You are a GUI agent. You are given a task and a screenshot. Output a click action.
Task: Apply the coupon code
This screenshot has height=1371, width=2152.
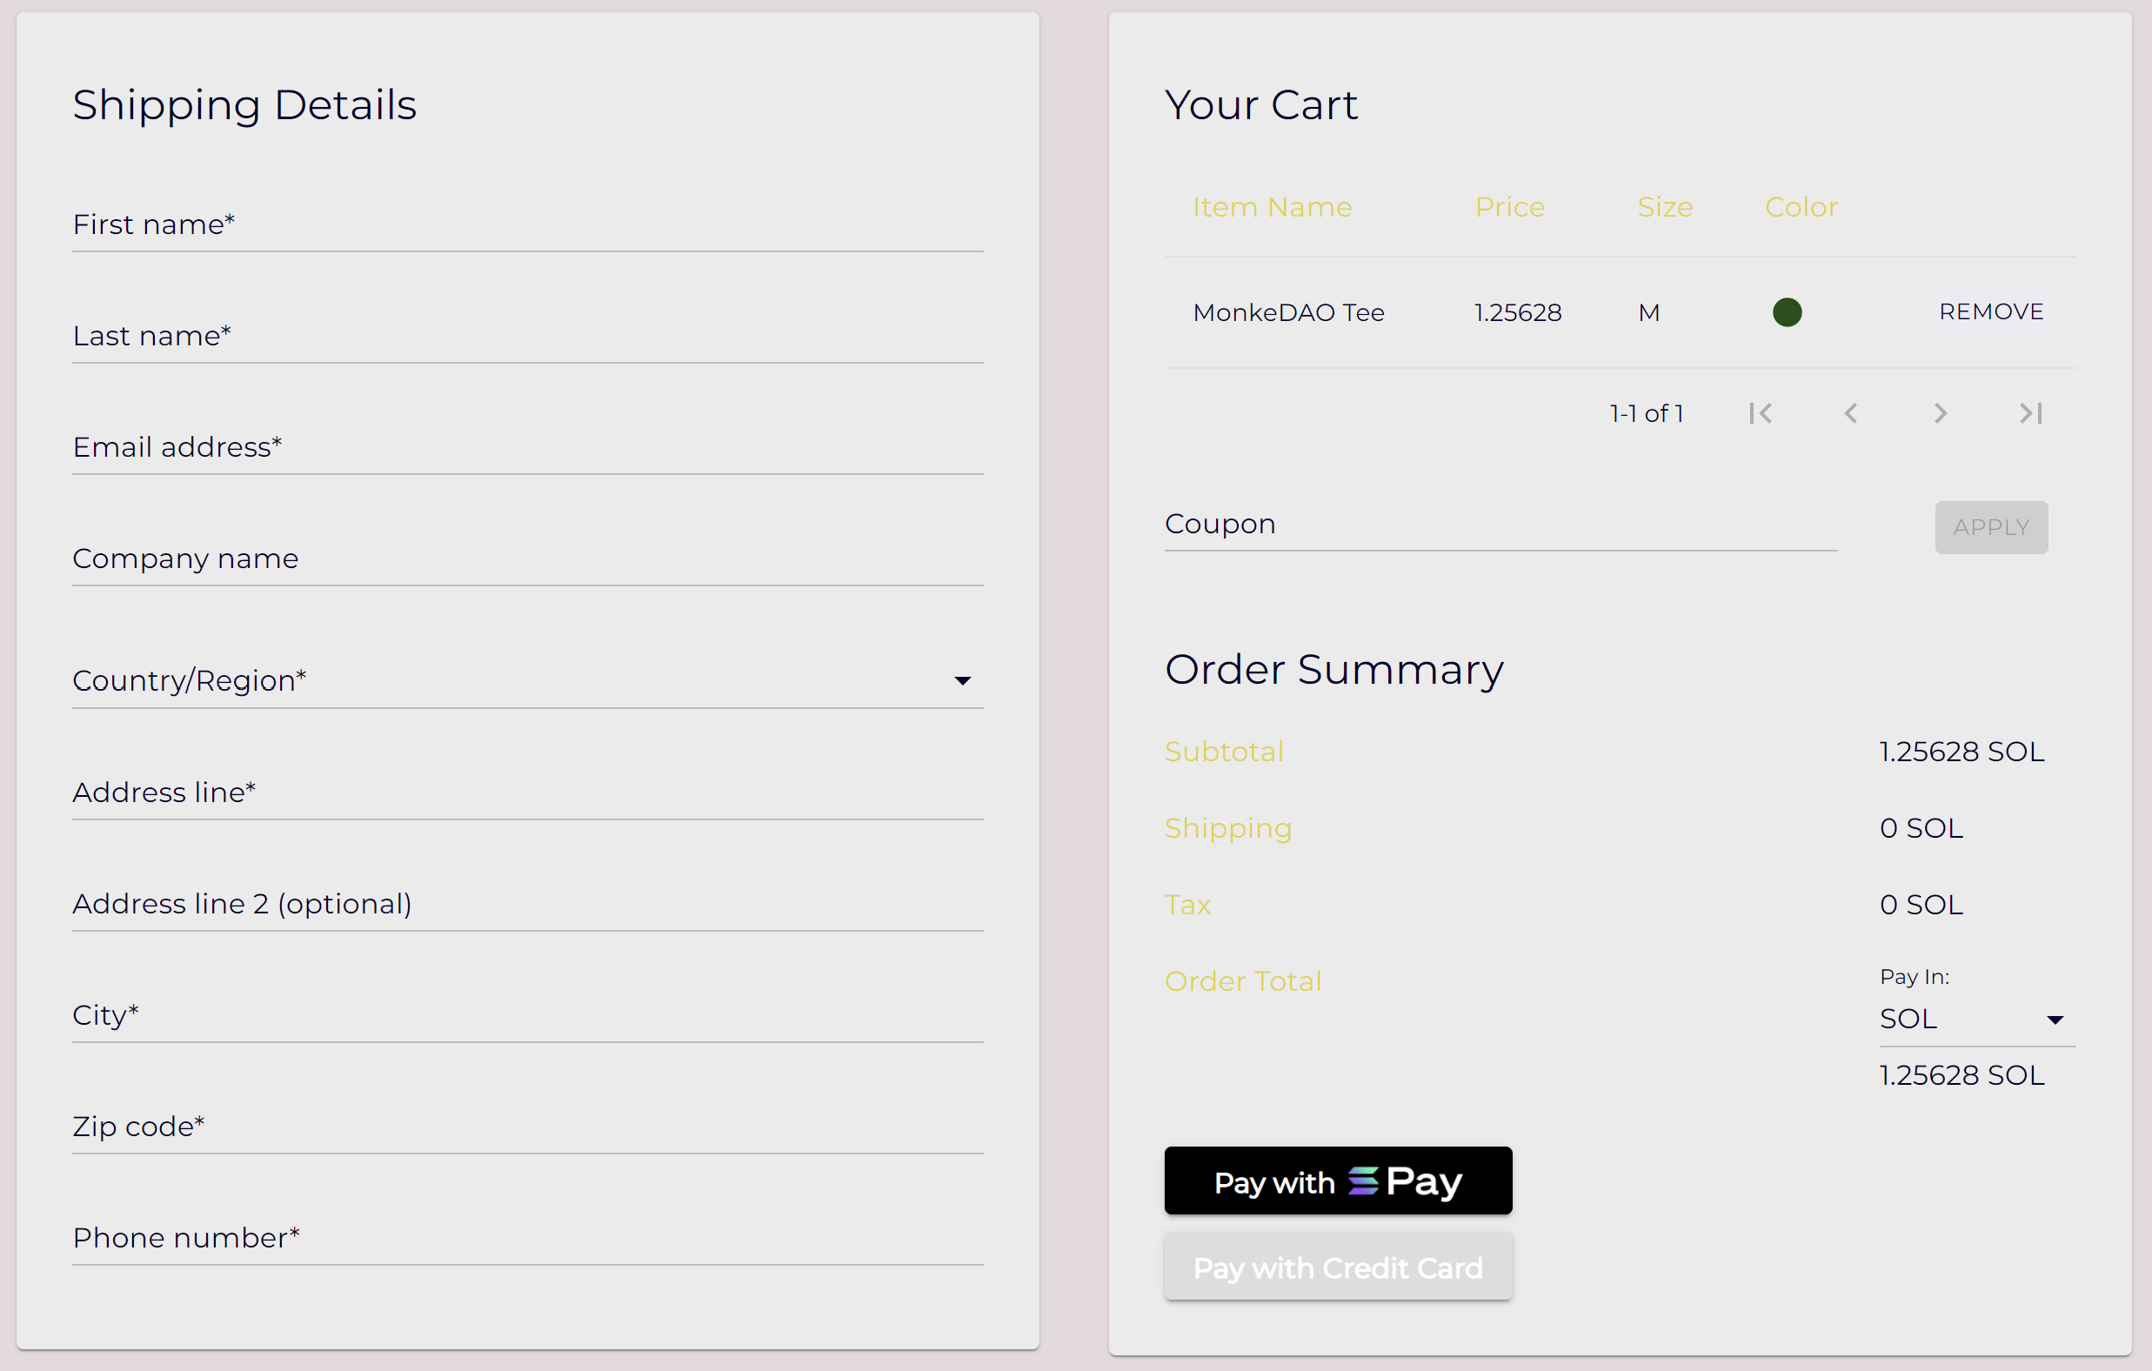click(x=1990, y=527)
